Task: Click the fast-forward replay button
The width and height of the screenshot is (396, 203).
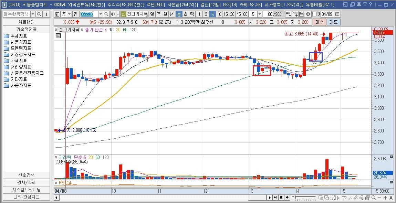Action: pos(287,197)
